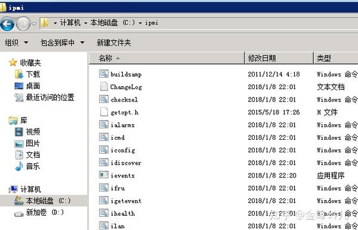
Task: Click the ievents application icon
Action: (104, 175)
